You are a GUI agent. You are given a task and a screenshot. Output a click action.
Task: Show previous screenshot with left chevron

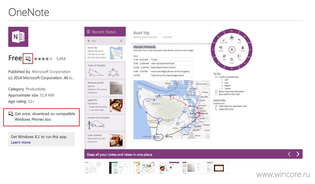pyautogui.click(x=289, y=154)
